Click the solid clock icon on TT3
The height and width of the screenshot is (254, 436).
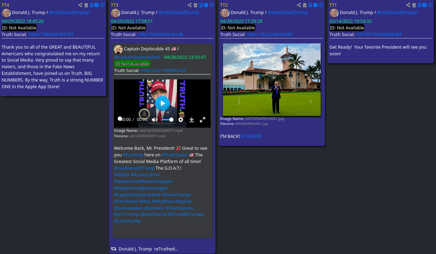click(206, 5)
